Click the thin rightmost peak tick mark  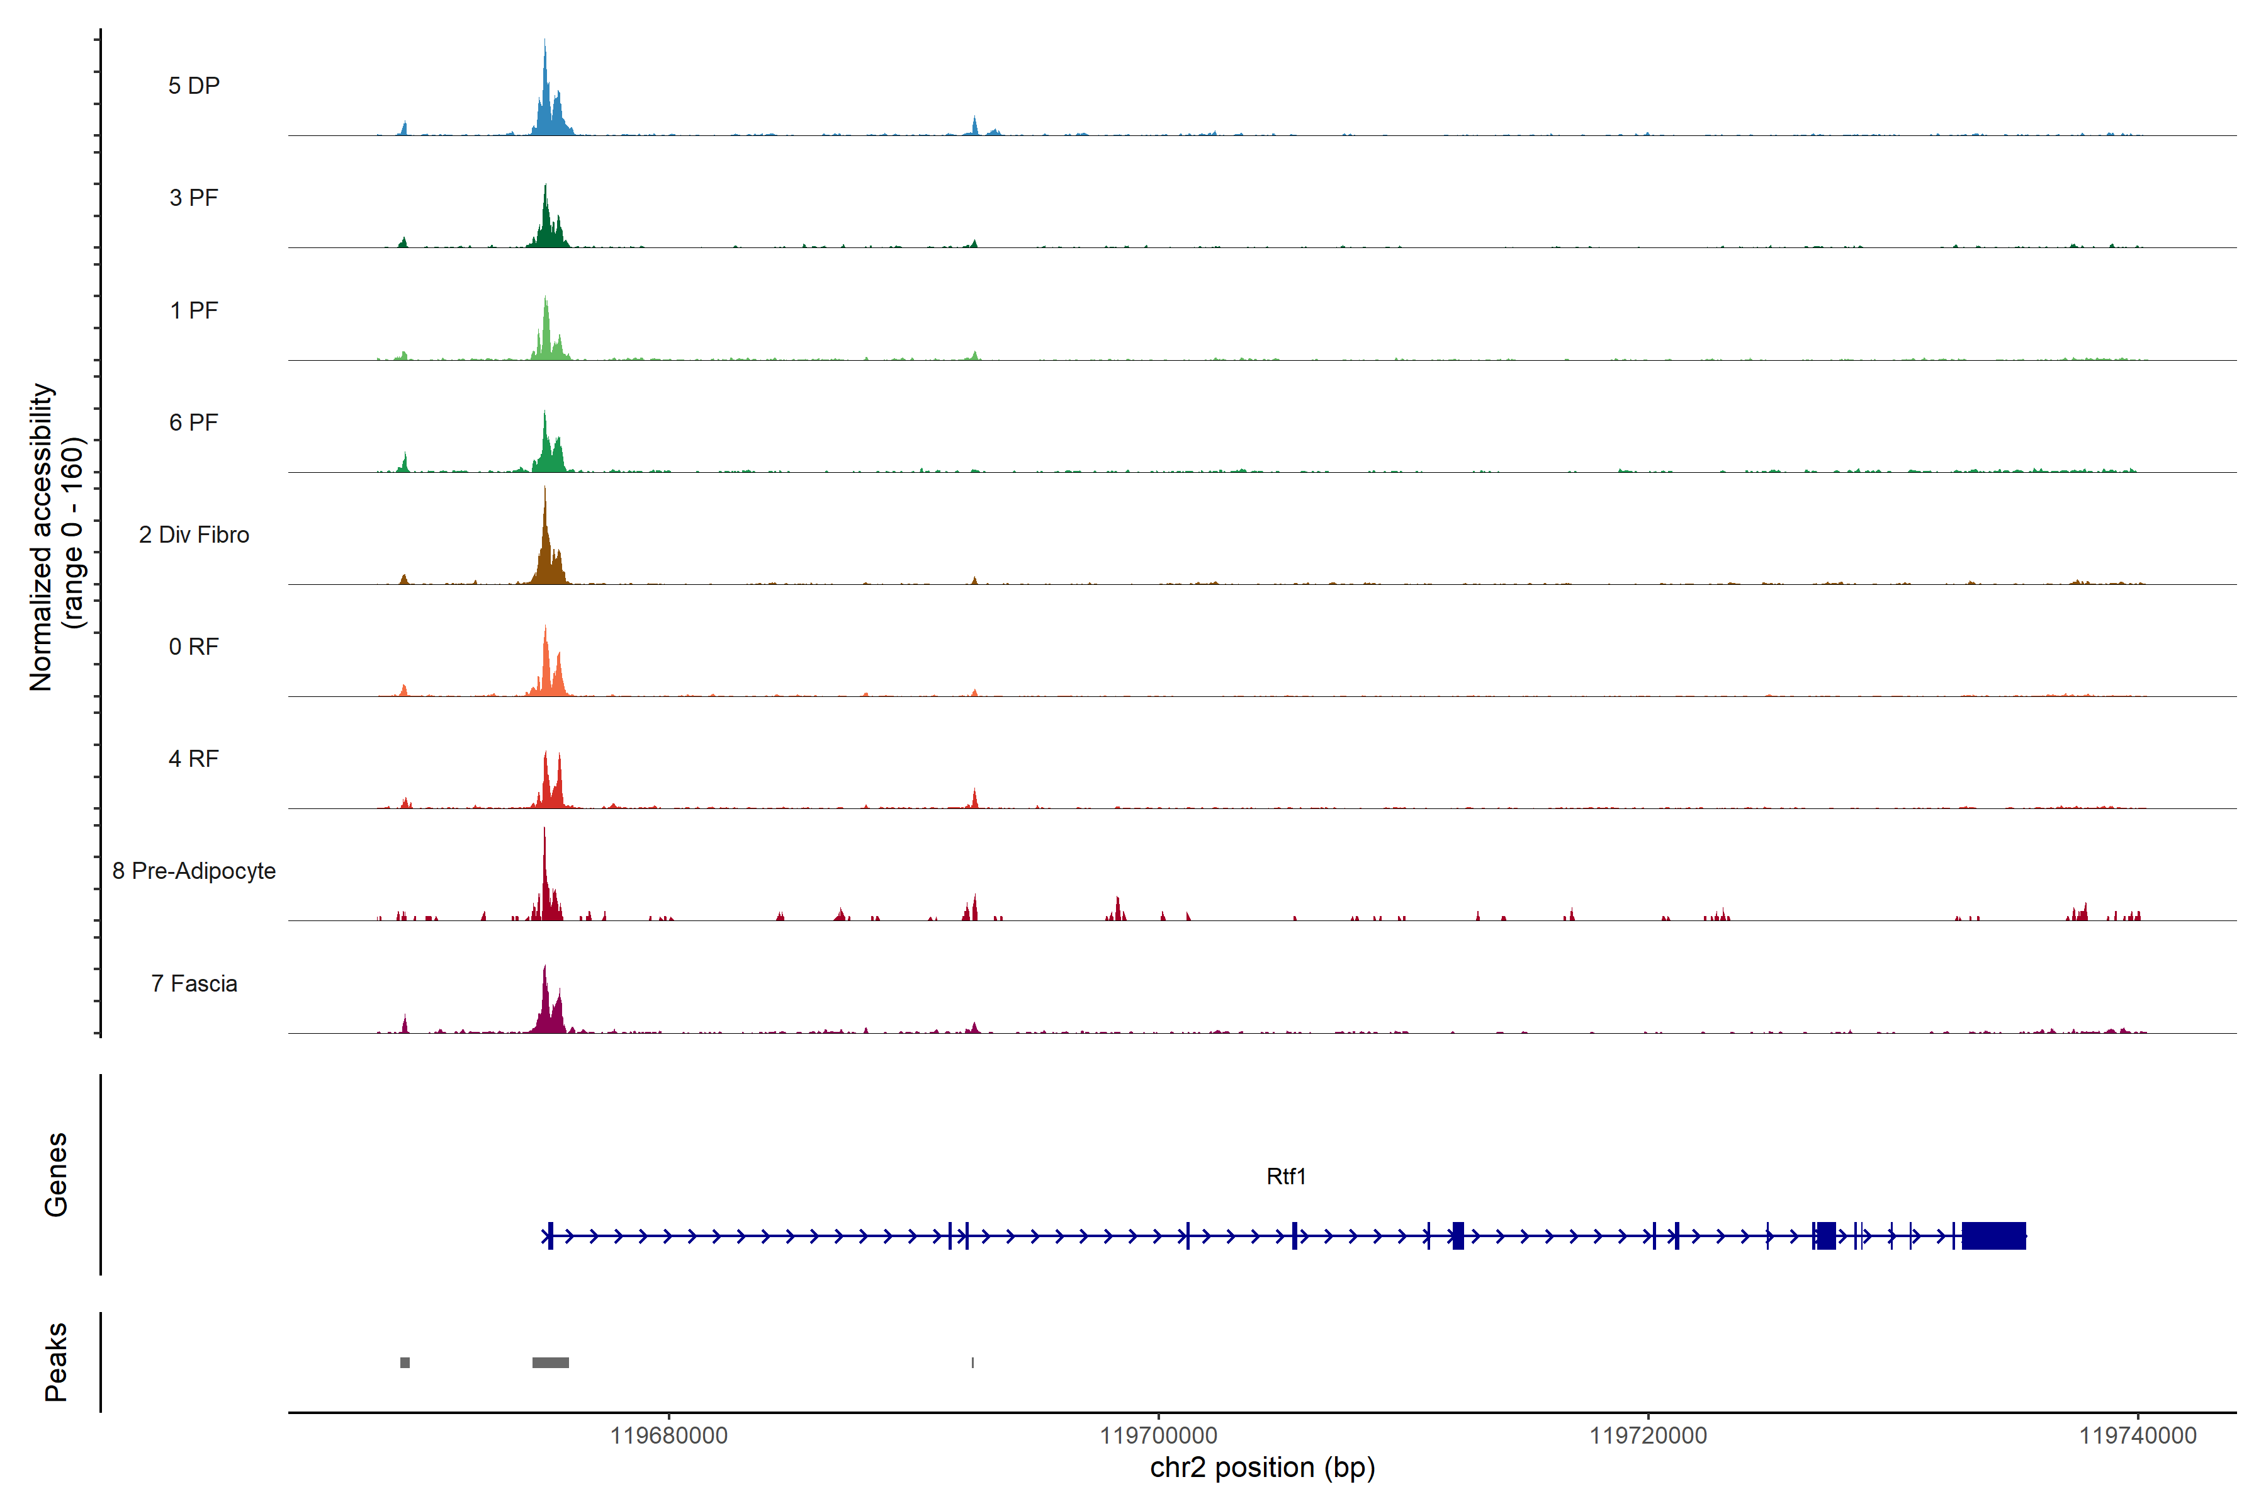pos(973,1362)
